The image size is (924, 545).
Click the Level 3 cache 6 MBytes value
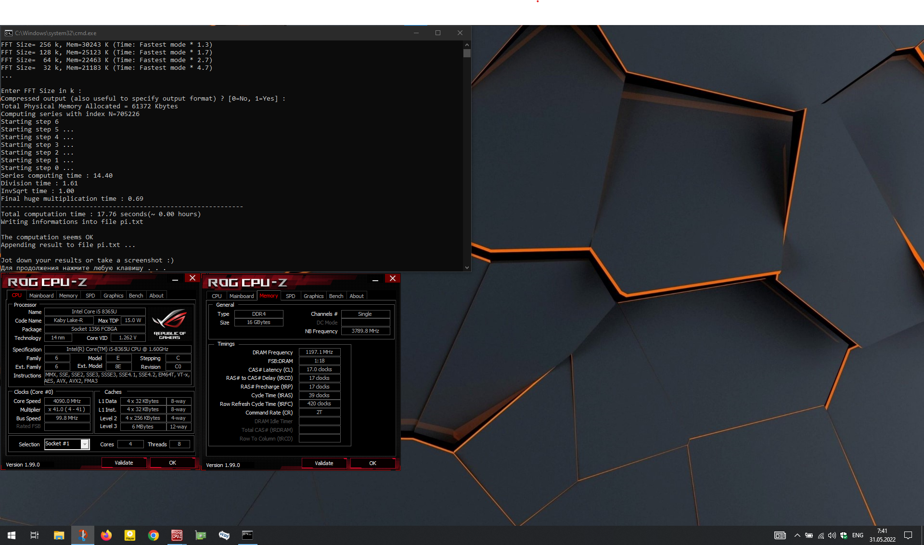(143, 427)
